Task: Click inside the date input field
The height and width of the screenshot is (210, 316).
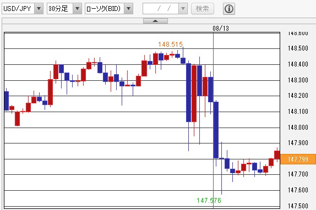Action: click(161, 9)
